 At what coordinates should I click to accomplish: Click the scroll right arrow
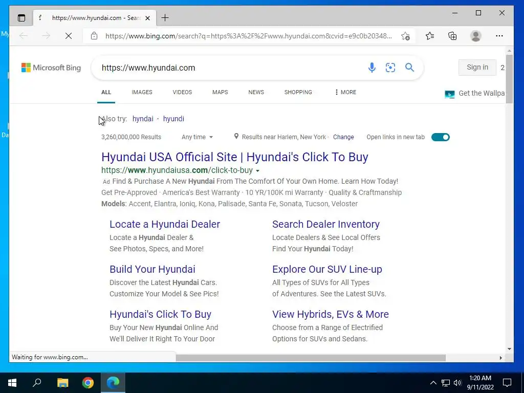[500, 358]
